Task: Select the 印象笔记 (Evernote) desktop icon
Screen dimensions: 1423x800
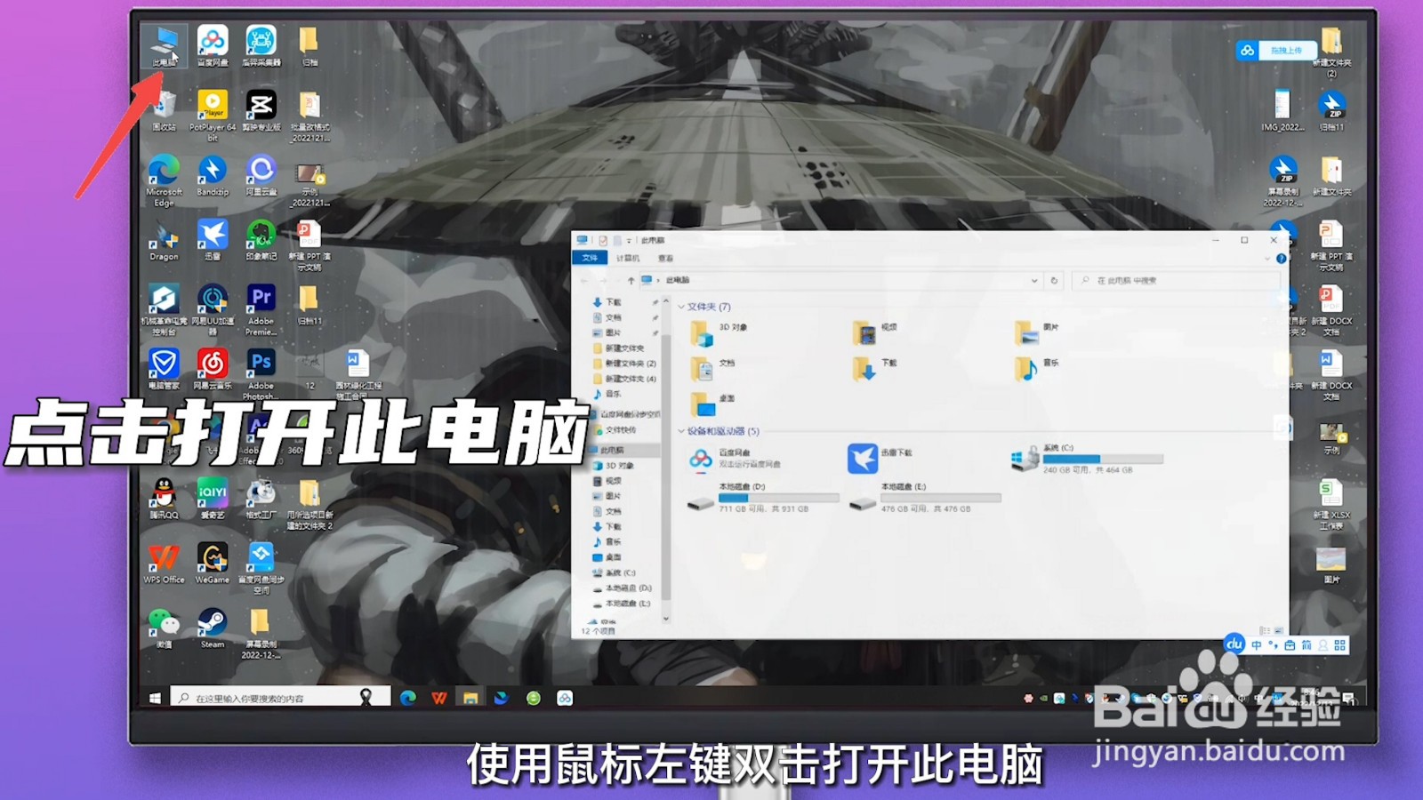Action: point(261,241)
